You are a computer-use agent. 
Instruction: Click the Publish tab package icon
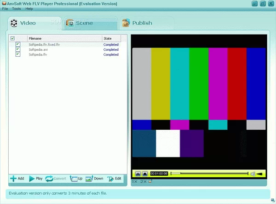coord(126,23)
